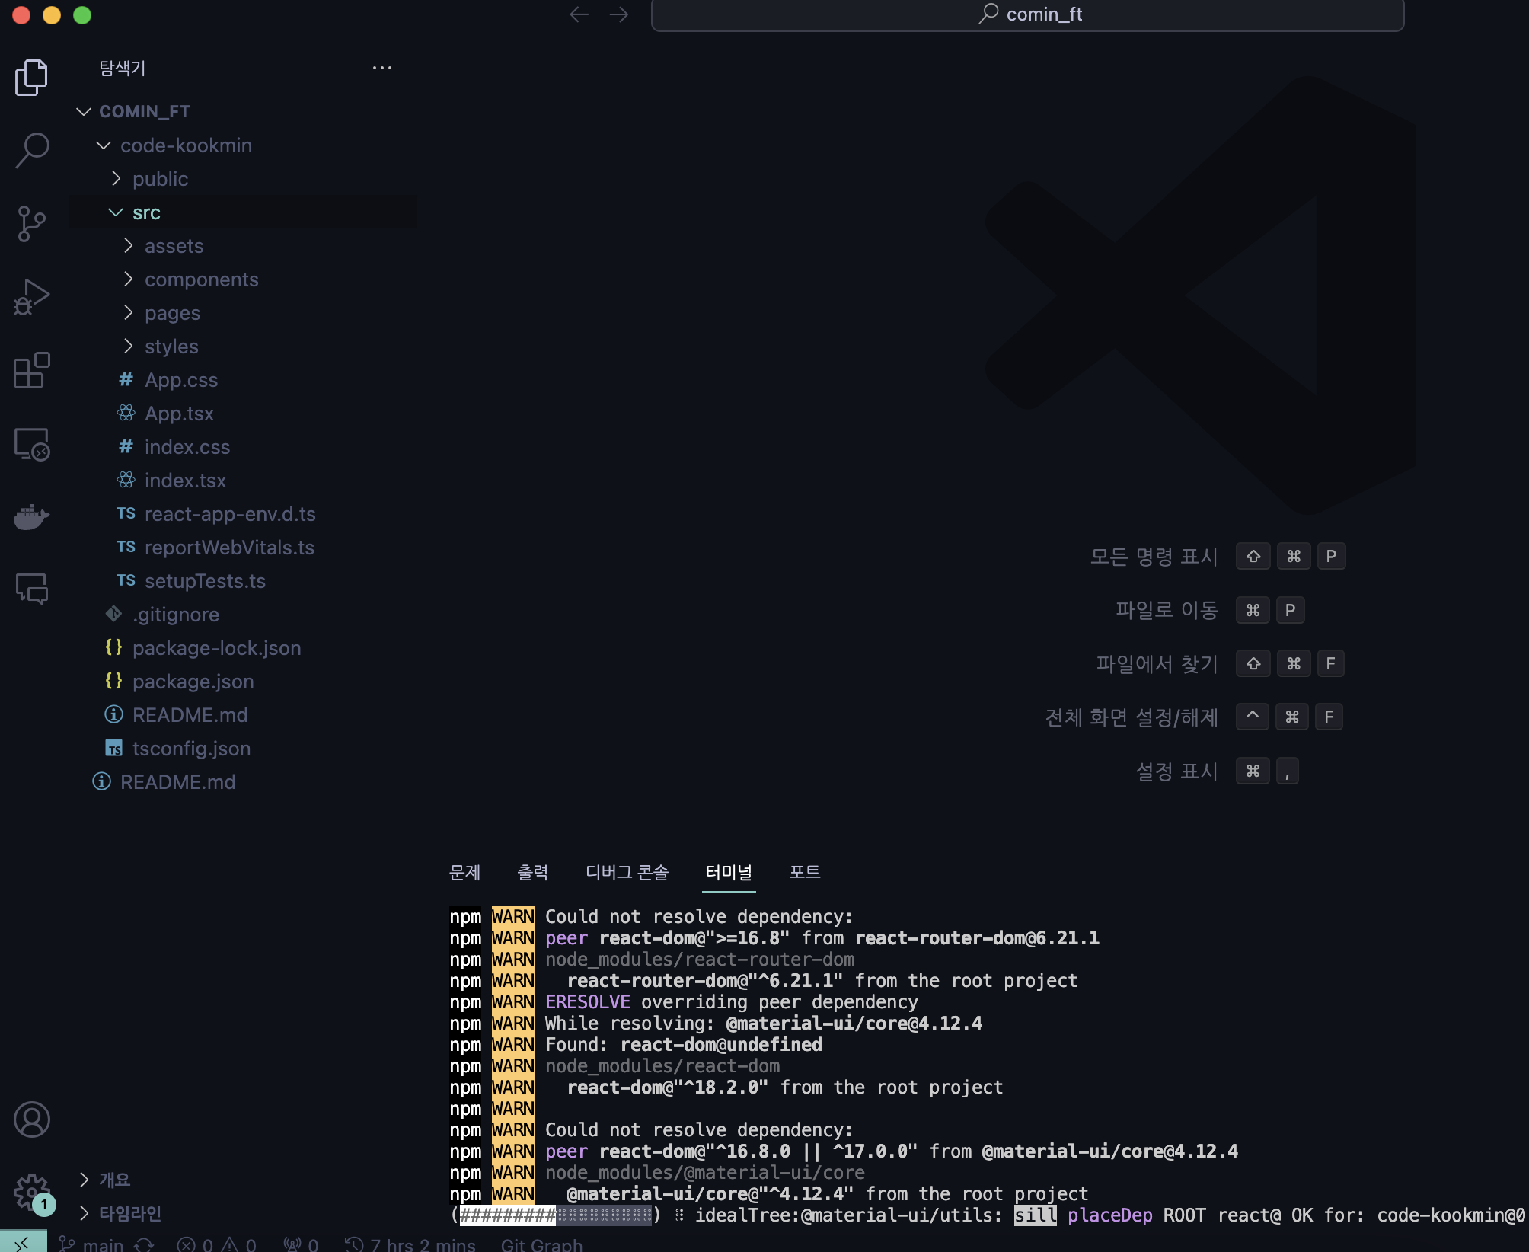Open the Search view in activity bar
The width and height of the screenshot is (1529, 1252).
click(x=31, y=150)
